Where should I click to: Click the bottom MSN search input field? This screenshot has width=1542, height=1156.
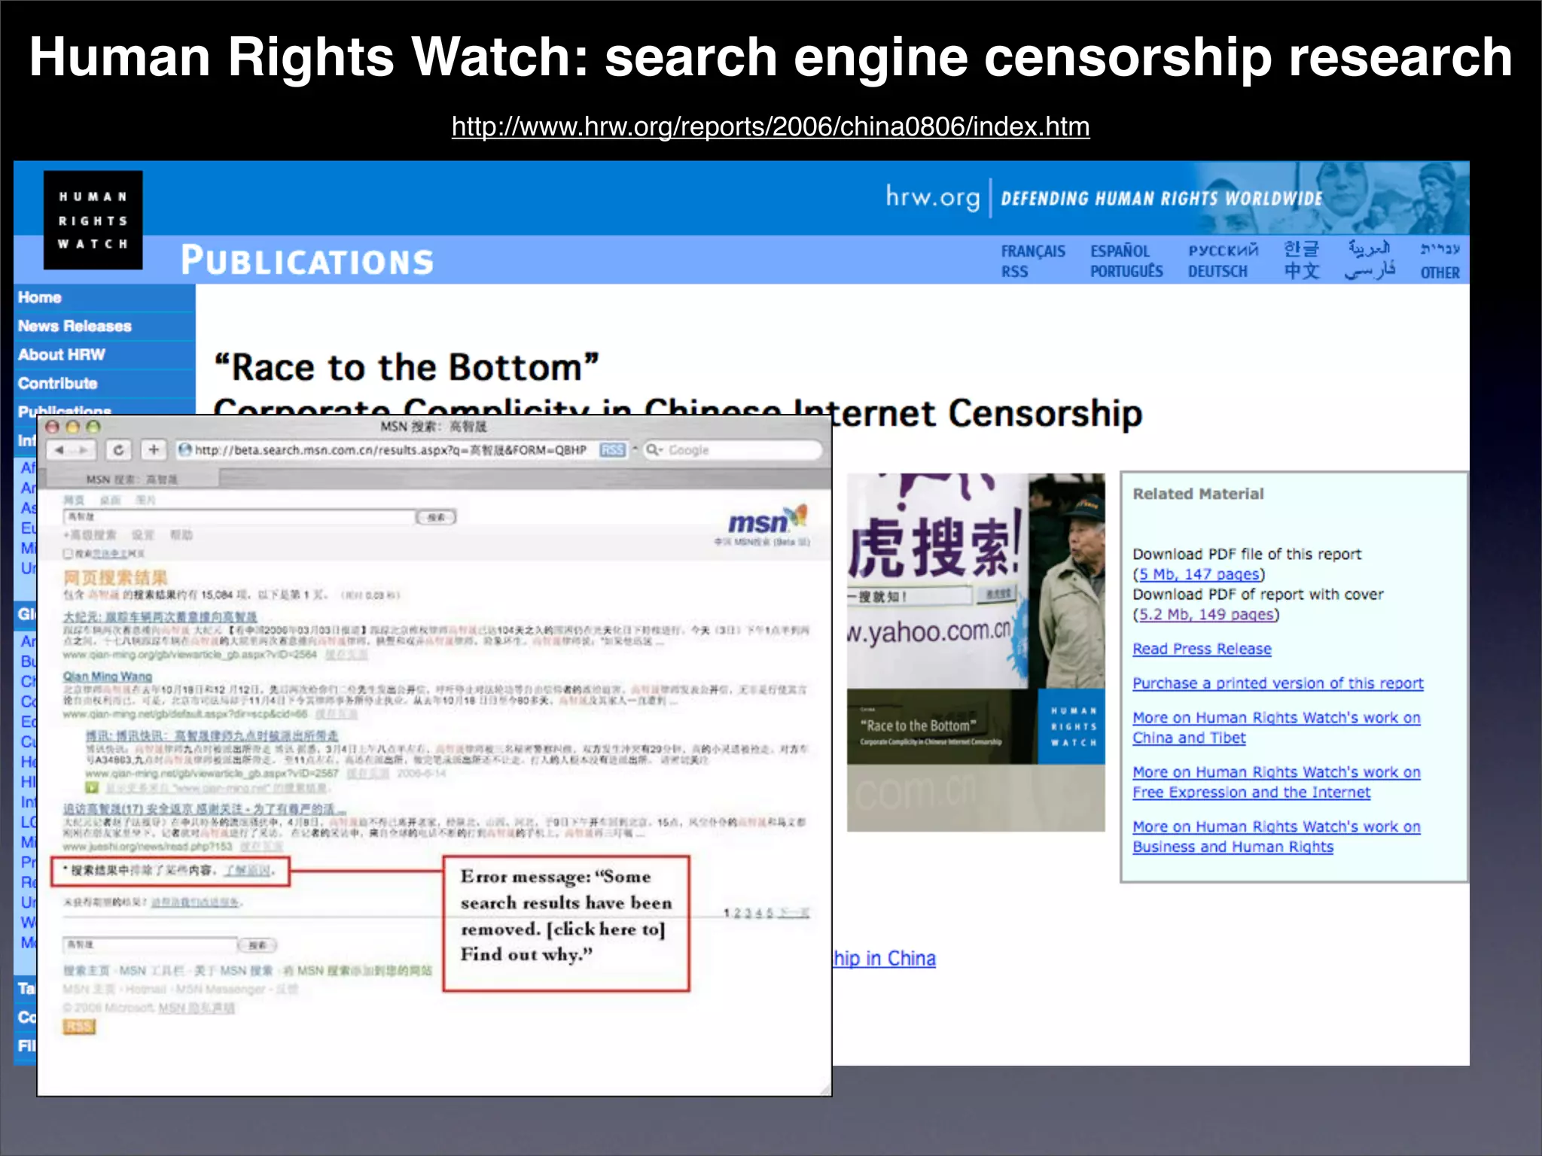pos(150,945)
